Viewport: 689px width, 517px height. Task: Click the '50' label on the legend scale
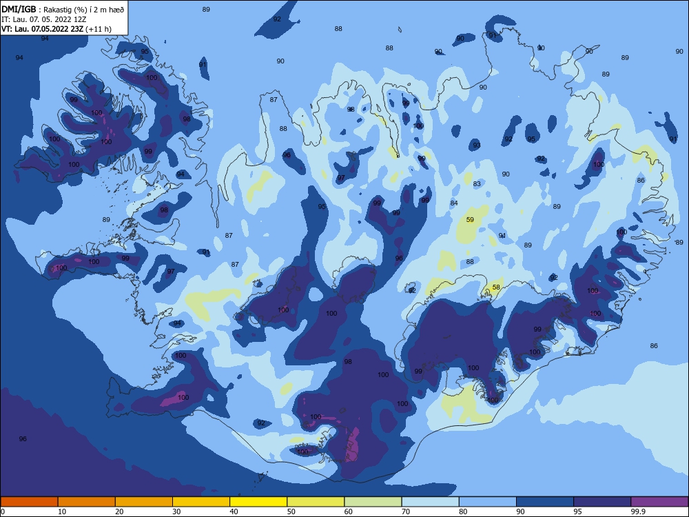click(291, 511)
